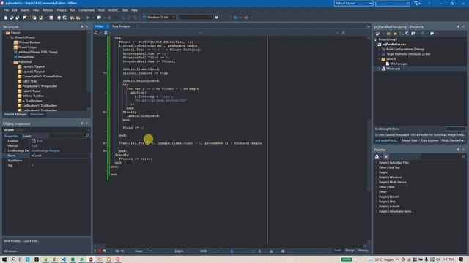Click the icon right of device combo box
Viewport: 469px width, 263px height.
point(216,18)
